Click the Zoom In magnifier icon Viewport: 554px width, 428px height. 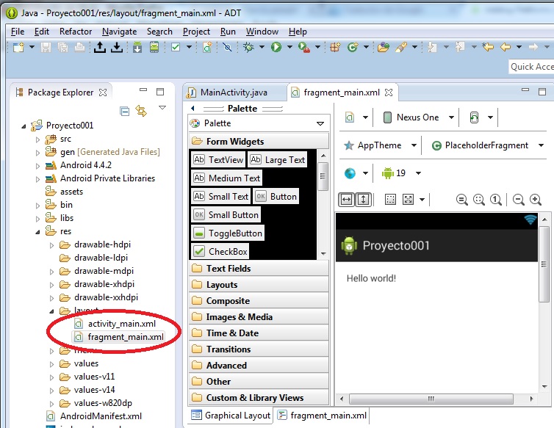click(536, 200)
